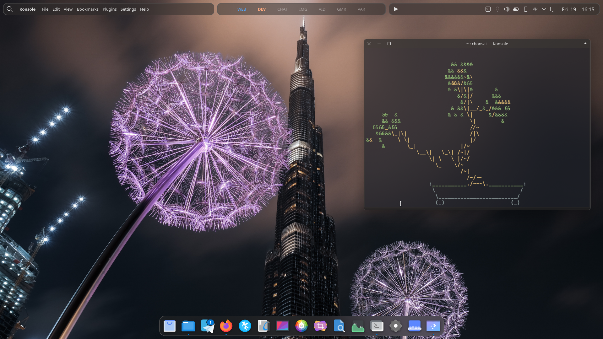Open the Bookmarks menu
603x339 pixels.
[x=88, y=9]
